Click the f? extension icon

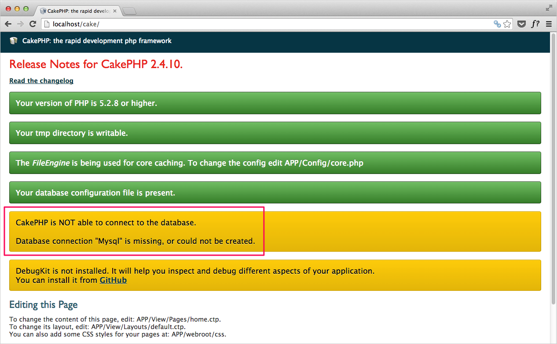click(535, 24)
